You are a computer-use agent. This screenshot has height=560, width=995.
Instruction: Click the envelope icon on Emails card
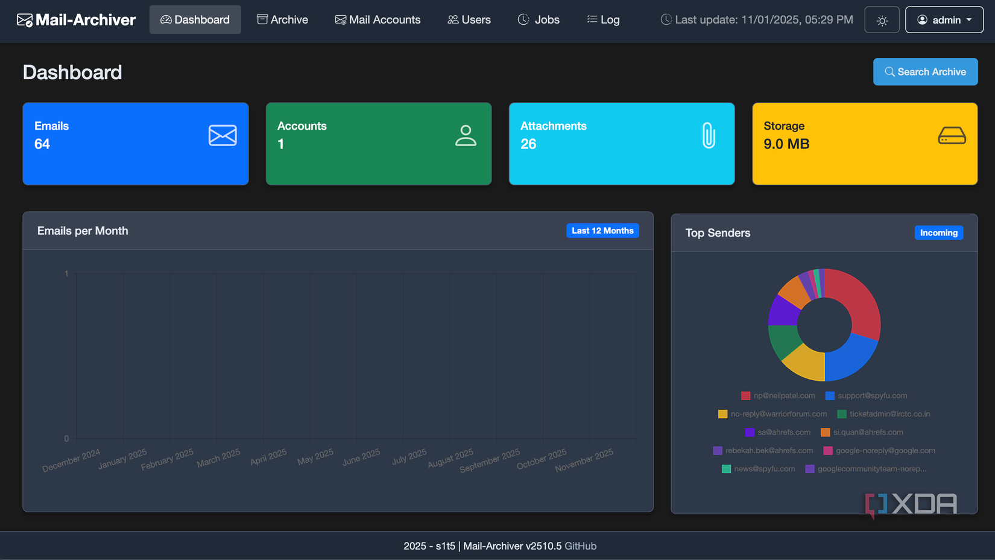coord(223,135)
